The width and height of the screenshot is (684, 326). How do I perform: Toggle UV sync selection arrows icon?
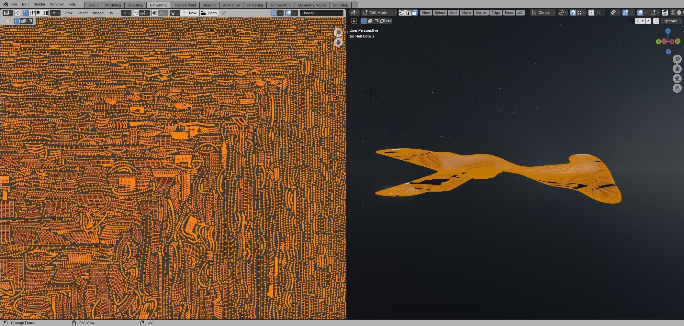pyautogui.click(x=17, y=13)
